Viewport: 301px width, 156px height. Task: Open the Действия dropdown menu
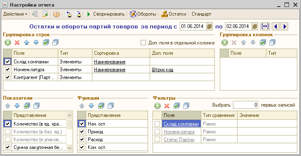15,14
